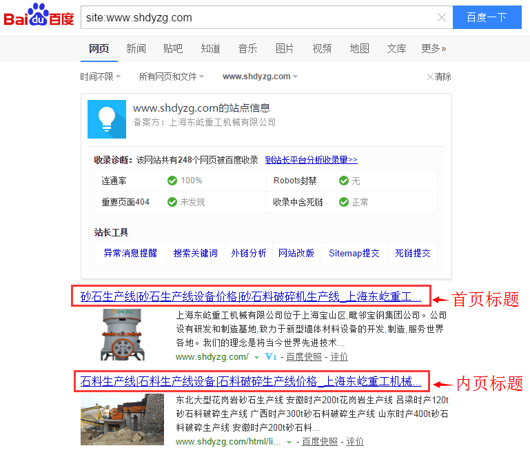Viewport: 530px width, 457px height.
Task: Expand green arrow beside www.shdyzg.com/ URL
Action: [256, 357]
